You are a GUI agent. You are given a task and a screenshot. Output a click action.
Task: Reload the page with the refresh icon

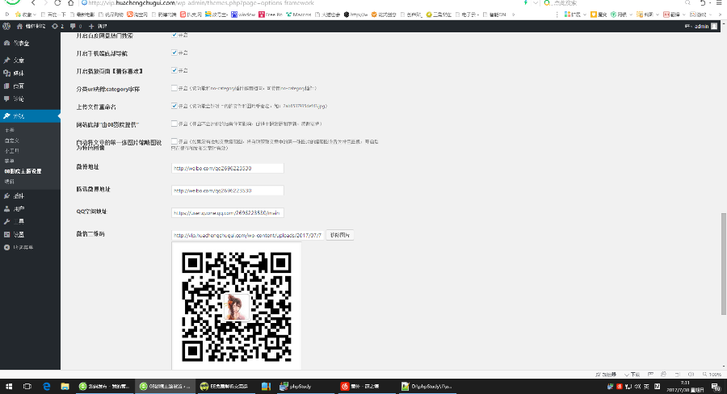click(x=57, y=2)
